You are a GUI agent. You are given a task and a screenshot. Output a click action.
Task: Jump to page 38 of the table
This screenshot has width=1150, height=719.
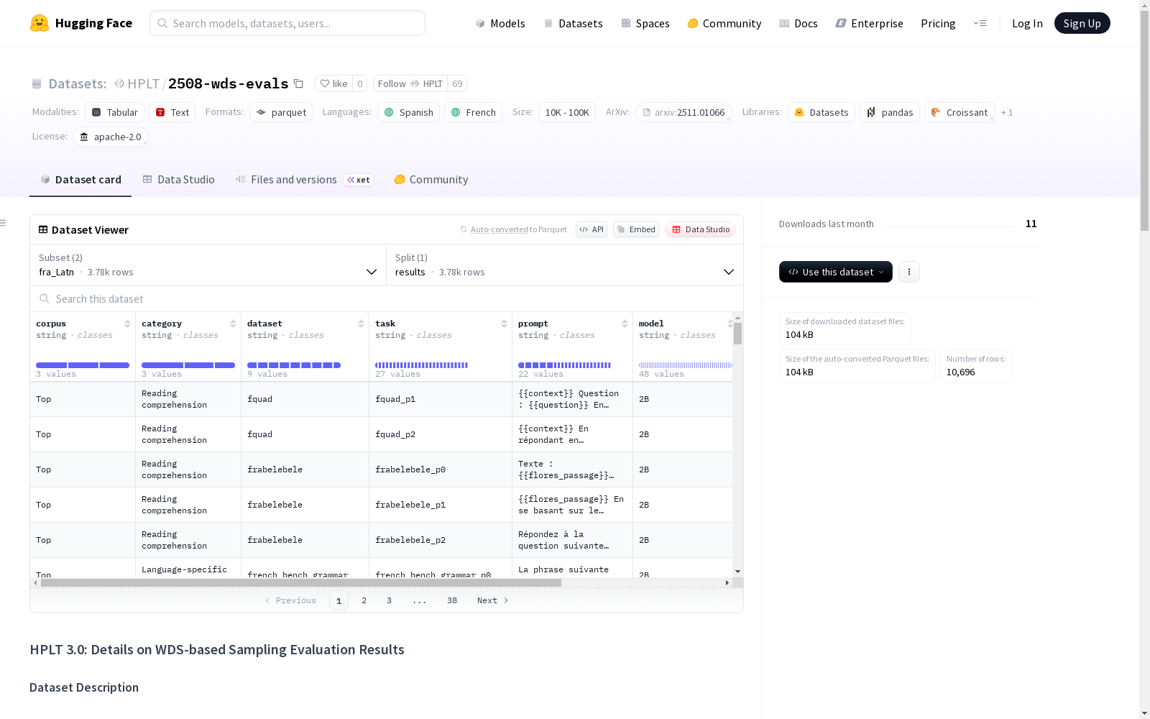[x=452, y=600]
